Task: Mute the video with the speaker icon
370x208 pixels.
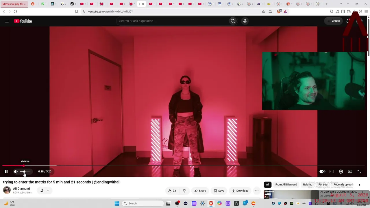Action: pyautogui.click(x=16, y=172)
